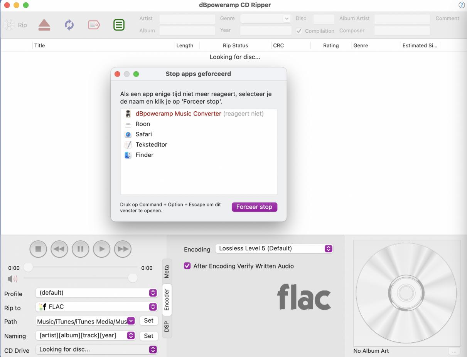
Task: Click the help question mark icon
Action: pos(461,5)
